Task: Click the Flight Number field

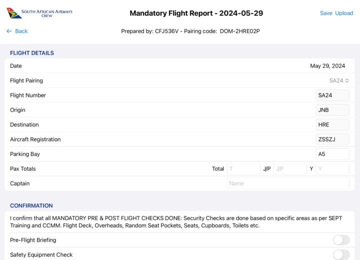Action: tap(332, 95)
